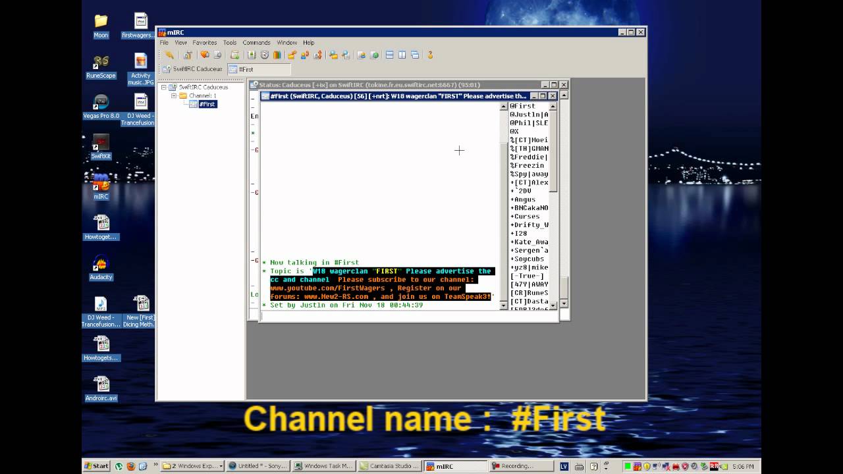
Task: Click the chat area scrollbar down arrow
Action: [x=504, y=305]
